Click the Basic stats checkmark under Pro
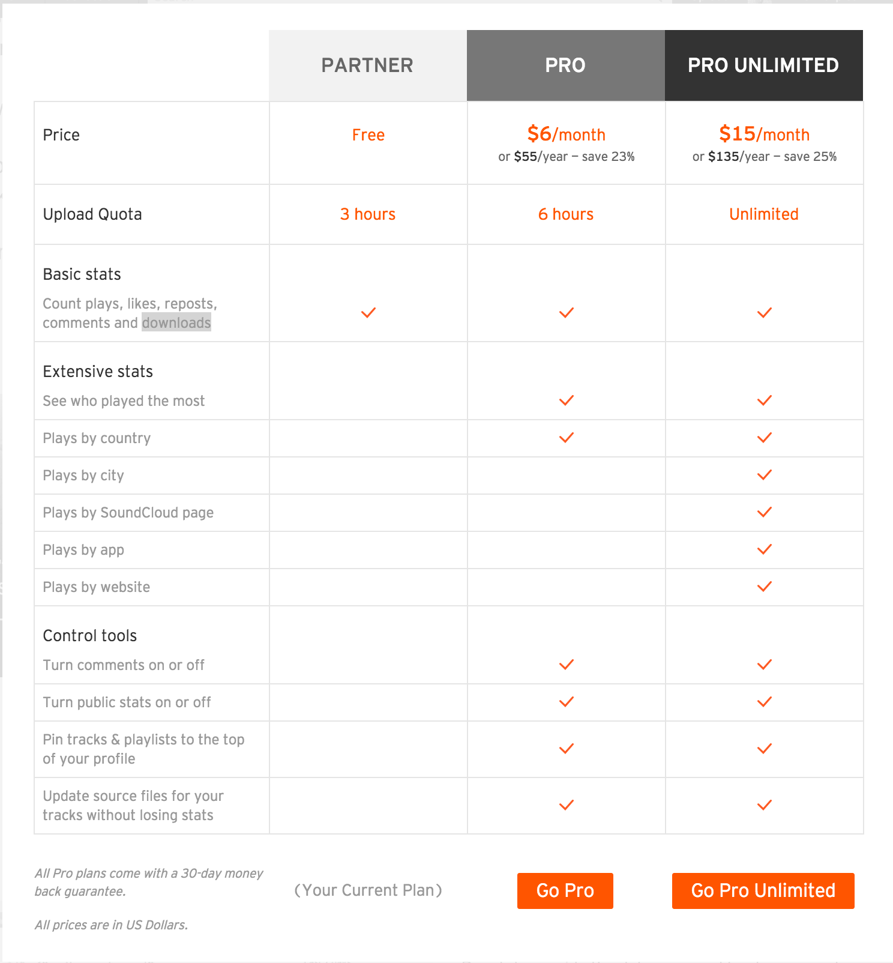This screenshot has height=963, width=893. [567, 313]
